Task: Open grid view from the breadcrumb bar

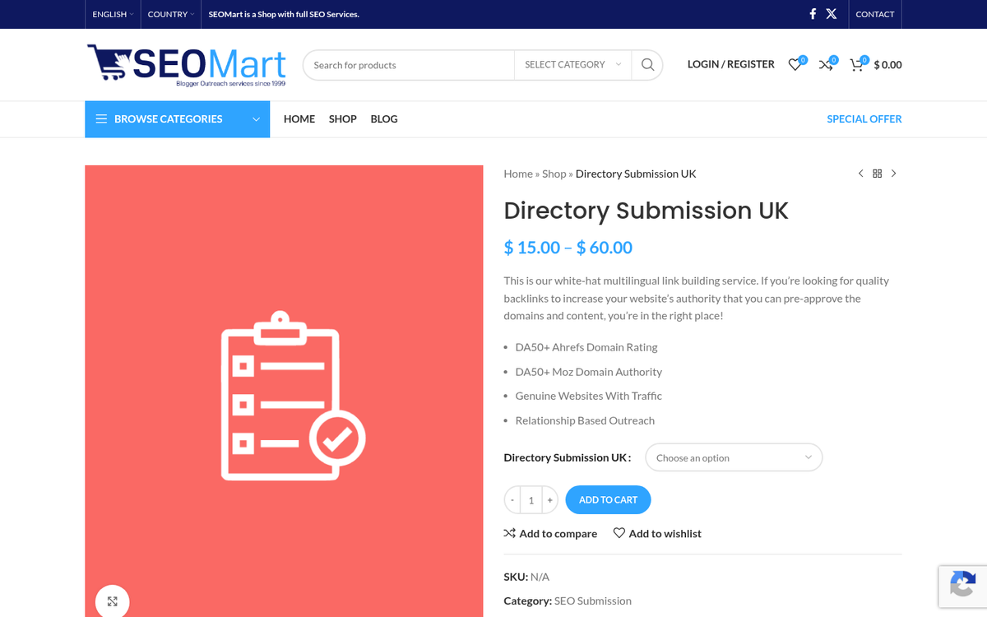Action: tap(877, 174)
